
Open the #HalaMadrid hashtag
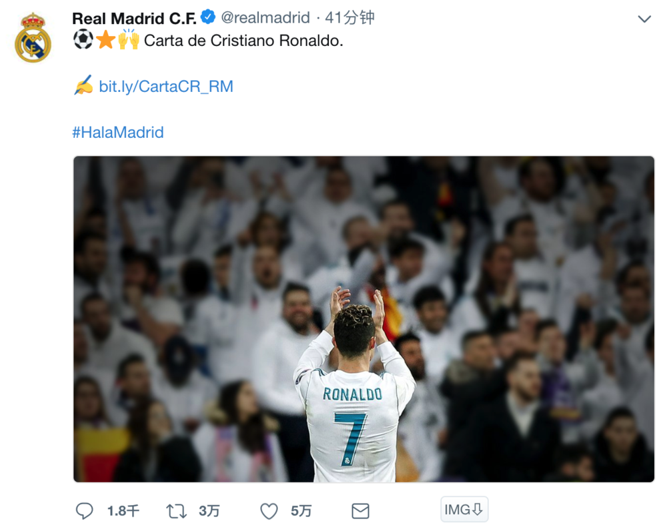click(x=118, y=132)
